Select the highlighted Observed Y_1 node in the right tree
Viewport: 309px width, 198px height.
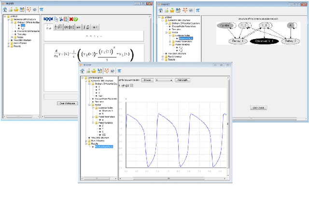click(x=186, y=39)
